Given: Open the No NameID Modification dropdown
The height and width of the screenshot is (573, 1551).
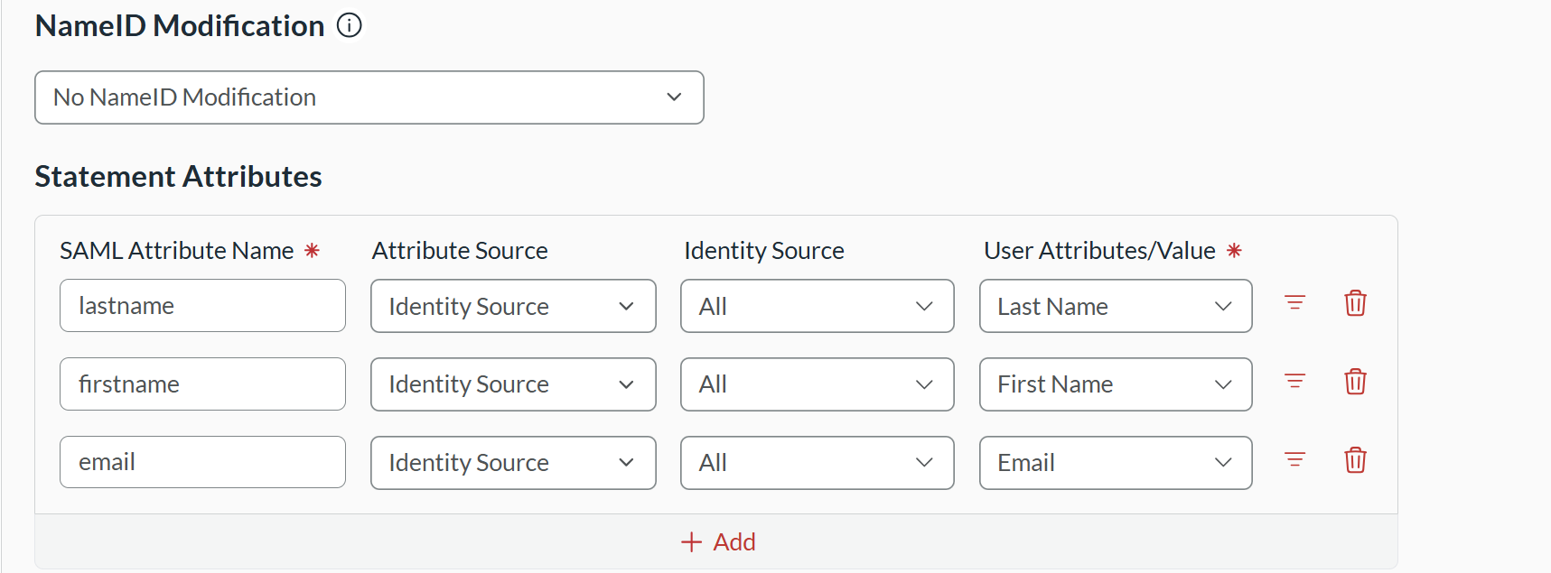Looking at the screenshot, I should click(369, 97).
